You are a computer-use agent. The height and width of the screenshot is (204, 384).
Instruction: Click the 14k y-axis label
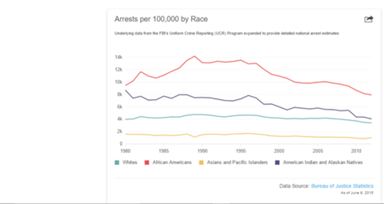[118, 57]
